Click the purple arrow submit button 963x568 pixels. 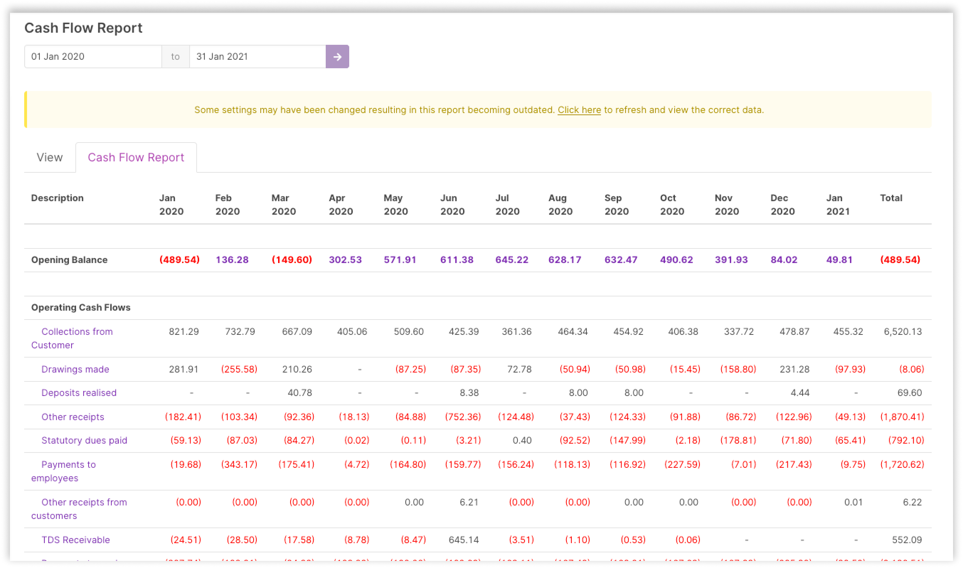[x=337, y=57]
